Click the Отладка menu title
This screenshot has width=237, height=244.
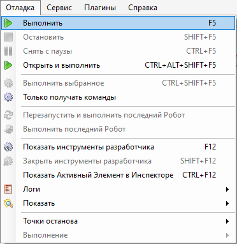[x=20, y=8]
